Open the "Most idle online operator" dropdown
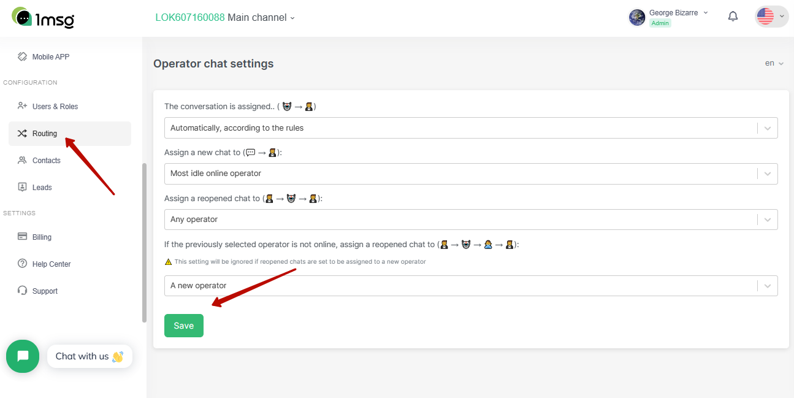The height and width of the screenshot is (398, 794). click(471, 173)
